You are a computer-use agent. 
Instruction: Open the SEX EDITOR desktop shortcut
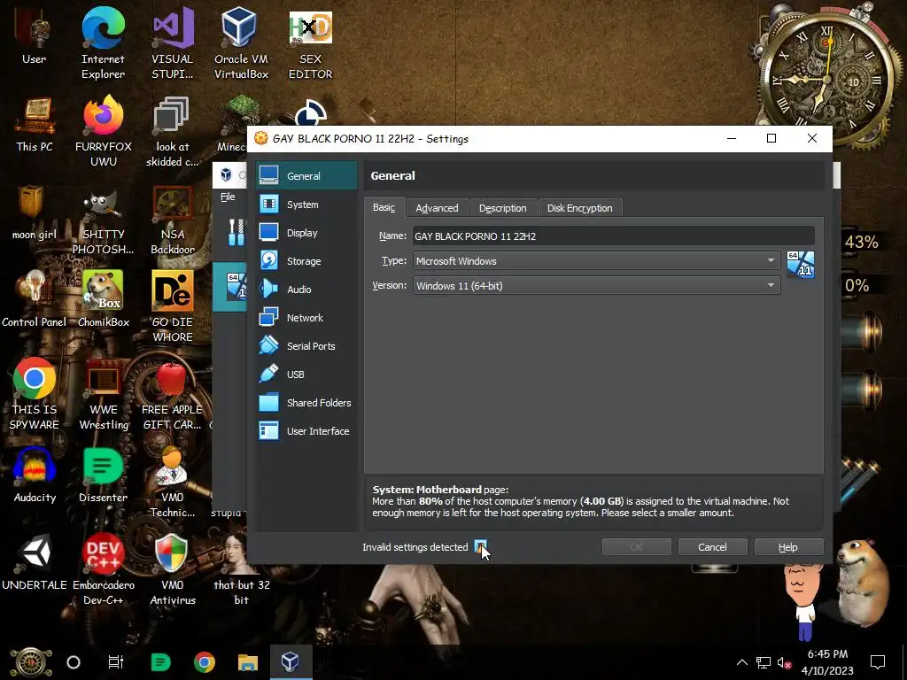[311, 44]
